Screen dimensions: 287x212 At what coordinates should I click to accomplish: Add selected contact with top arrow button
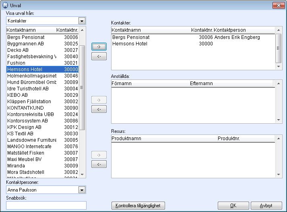tap(99, 47)
